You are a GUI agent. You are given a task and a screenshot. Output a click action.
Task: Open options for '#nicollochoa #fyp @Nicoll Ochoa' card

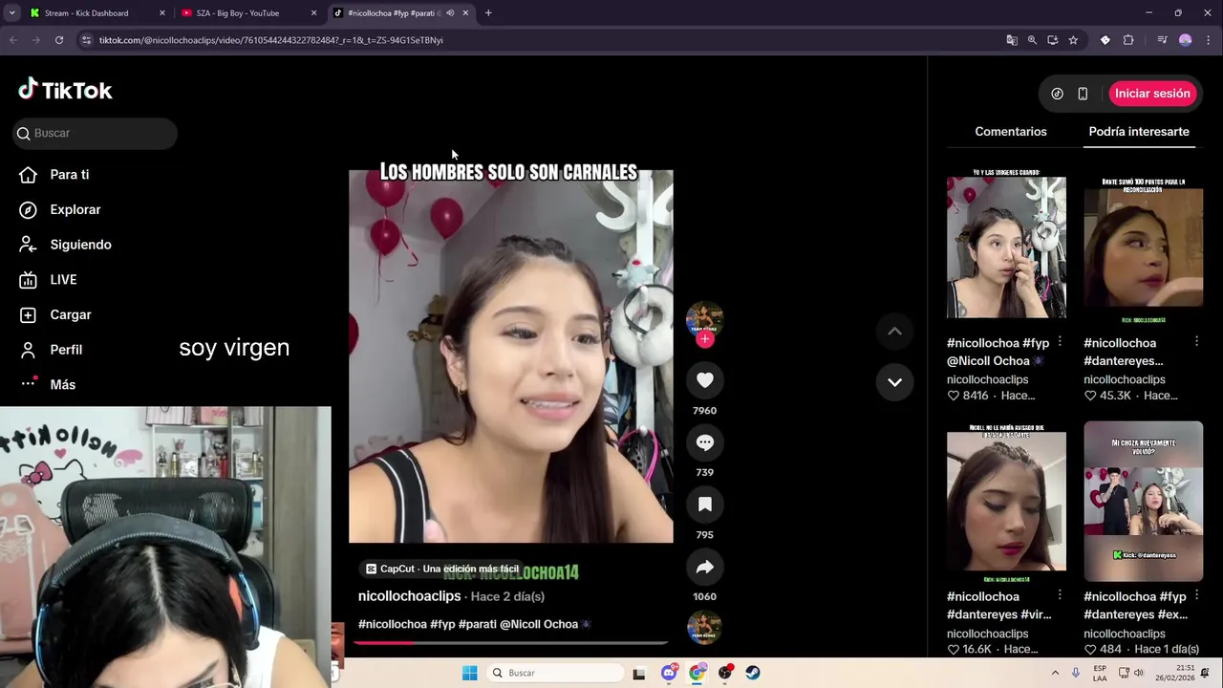point(1060,341)
